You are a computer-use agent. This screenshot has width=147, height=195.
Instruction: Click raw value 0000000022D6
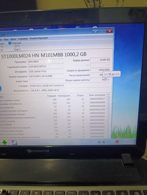tap(97, 109)
